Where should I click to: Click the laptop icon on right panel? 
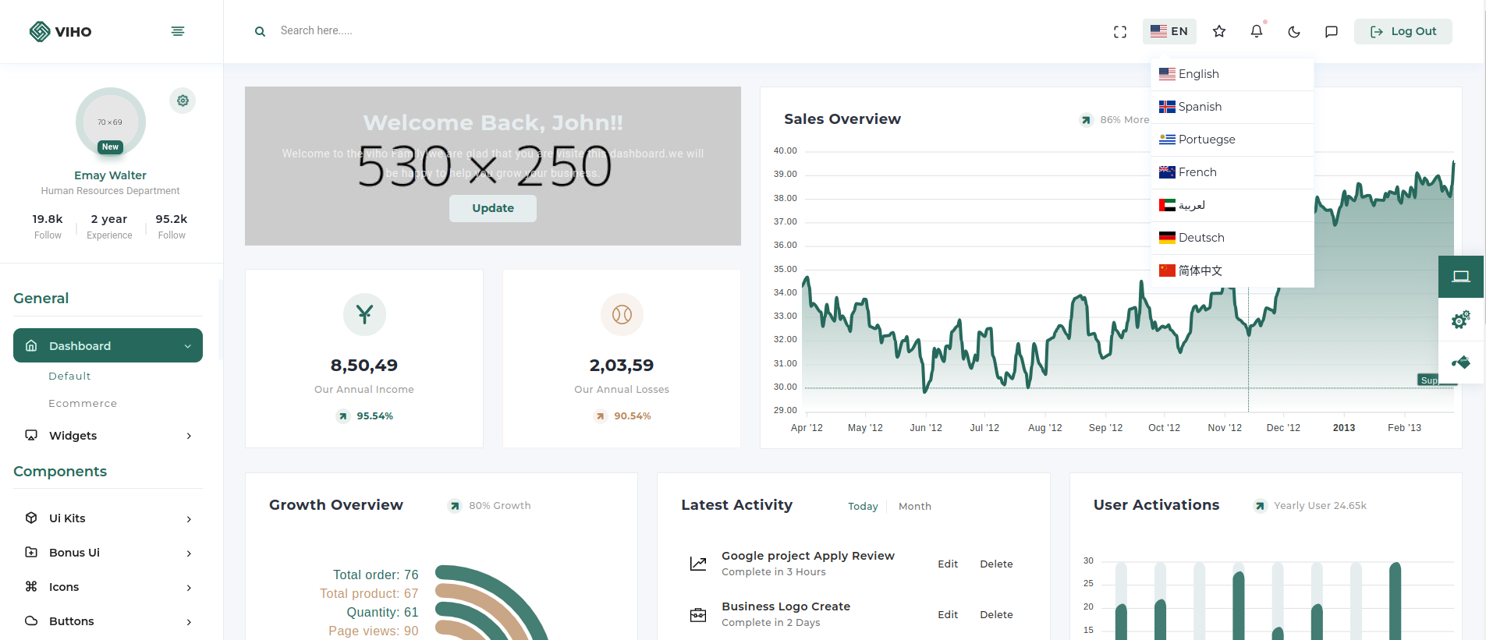[1461, 277]
